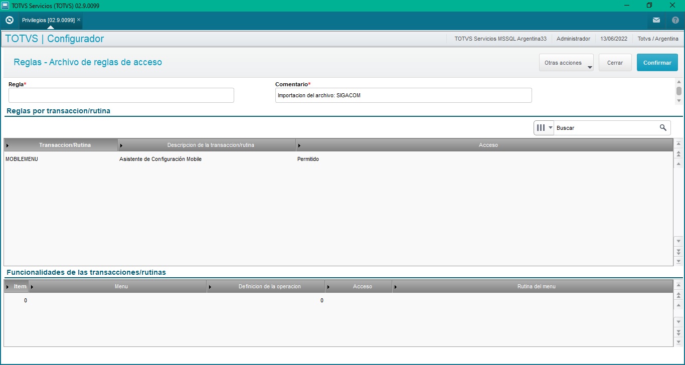Click into the Buscar search field
Viewport: 685px width, 365px height.
coord(606,128)
